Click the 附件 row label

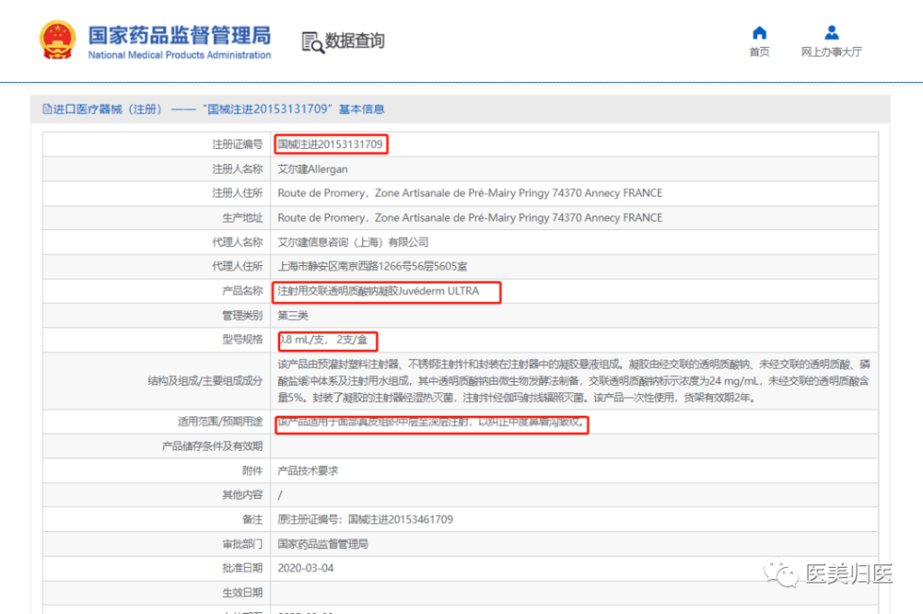pos(252,471)
